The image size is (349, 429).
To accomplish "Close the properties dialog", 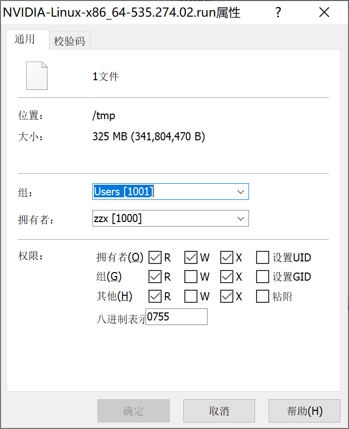I will pyautogui.click(x=324, y=13).
